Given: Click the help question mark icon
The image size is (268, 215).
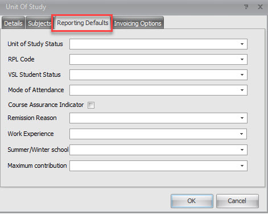Looking at the screenshot, I should click(x=246, y=7).
